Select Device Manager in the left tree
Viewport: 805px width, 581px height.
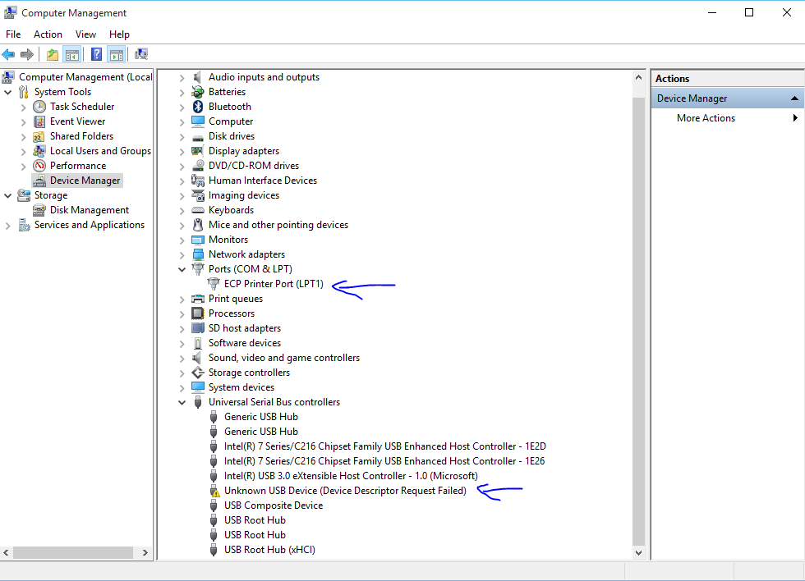tap(85, 181)
